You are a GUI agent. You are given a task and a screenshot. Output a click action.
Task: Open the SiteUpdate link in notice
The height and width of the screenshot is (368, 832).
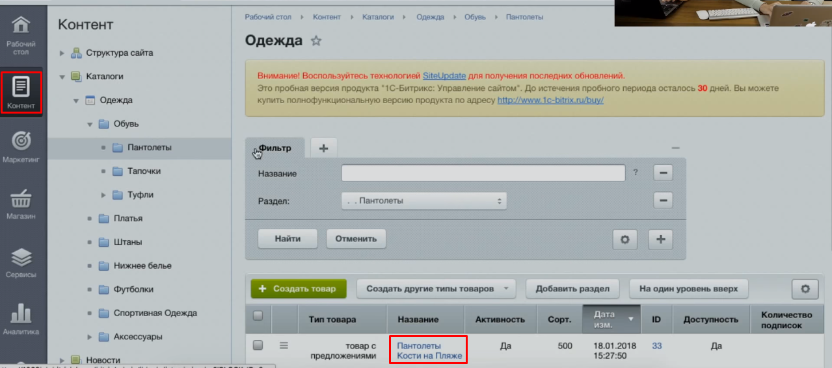[444, 75]
